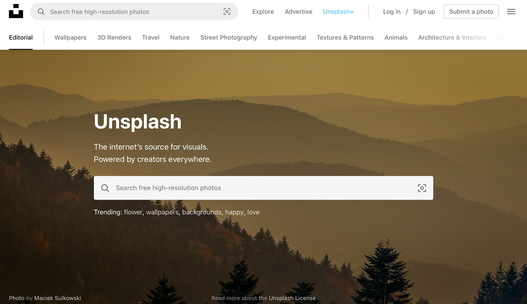Click trending term happy

[x=234, y=212]
